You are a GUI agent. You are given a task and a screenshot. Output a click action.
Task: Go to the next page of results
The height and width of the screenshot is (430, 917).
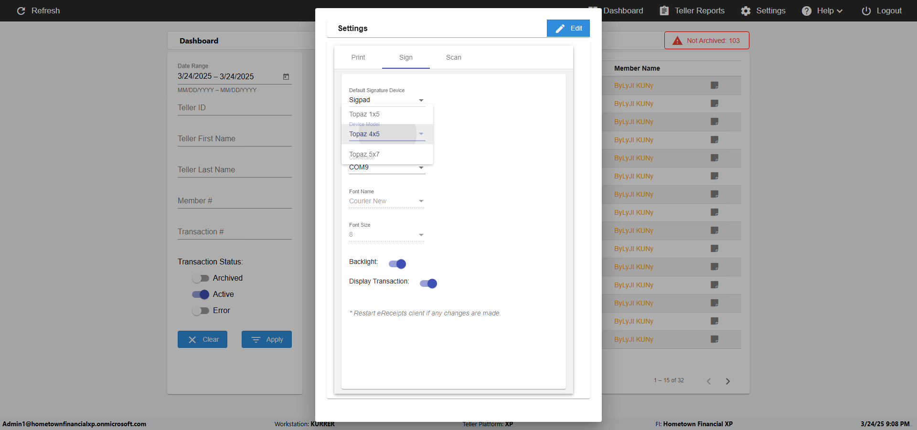coord(728,381)
